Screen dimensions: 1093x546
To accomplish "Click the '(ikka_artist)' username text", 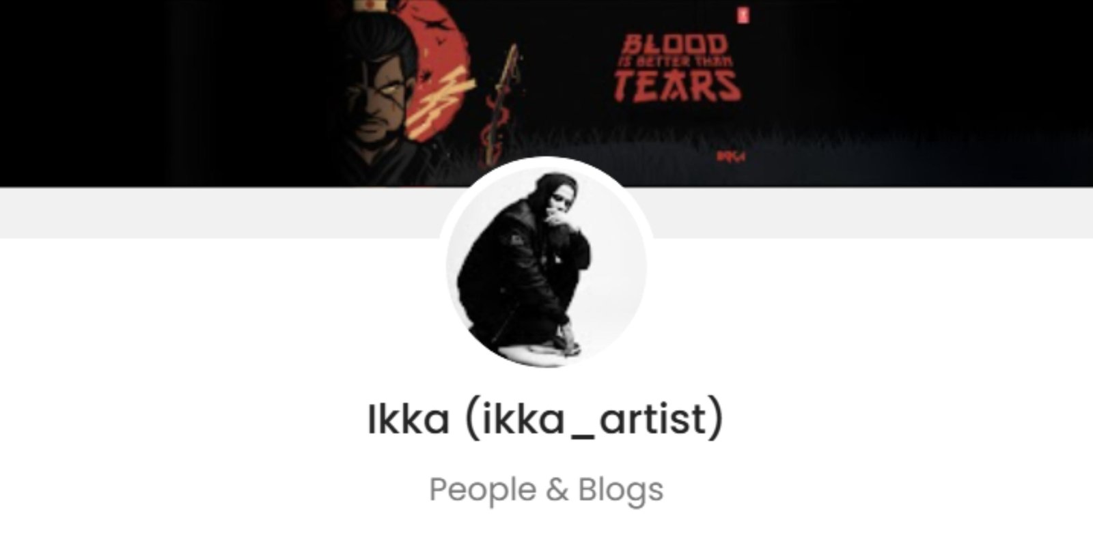I will point(593,419).
